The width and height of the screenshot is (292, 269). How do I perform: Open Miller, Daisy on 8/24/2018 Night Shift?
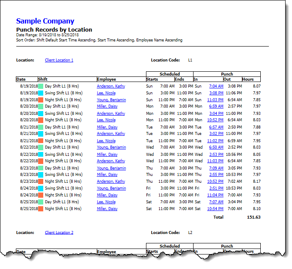(107, 195)
